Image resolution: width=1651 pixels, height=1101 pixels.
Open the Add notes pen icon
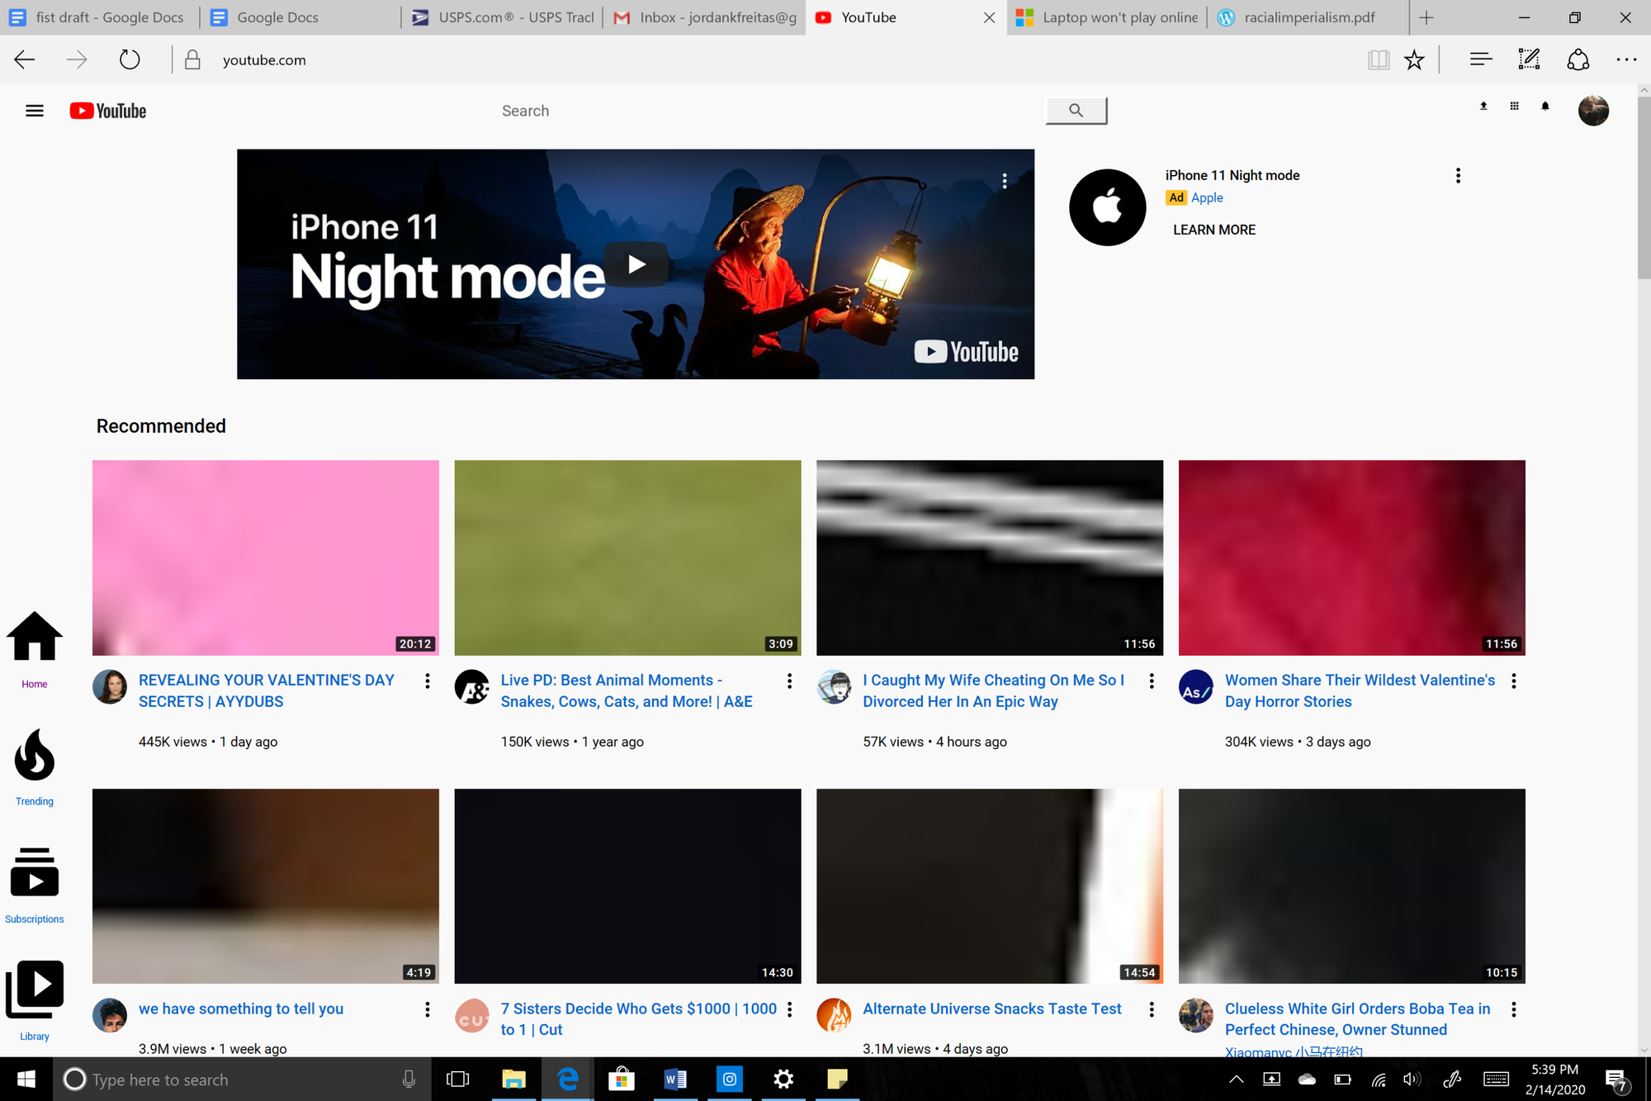click(1529, 59)
